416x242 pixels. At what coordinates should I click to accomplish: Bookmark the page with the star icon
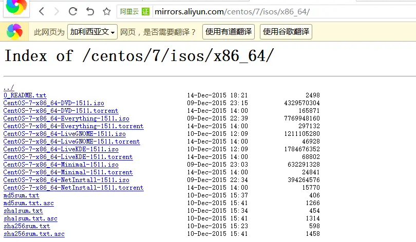point(107,11)
